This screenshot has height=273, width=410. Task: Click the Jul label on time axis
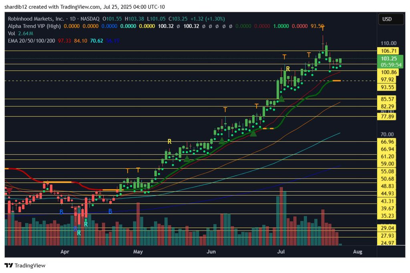coord(281,252)
